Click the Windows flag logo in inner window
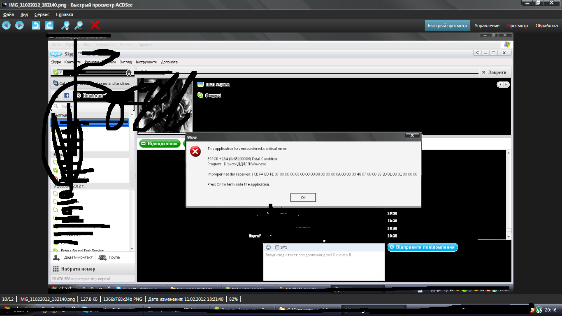Viewport: 562px width, 316px height. click(507, 44)
